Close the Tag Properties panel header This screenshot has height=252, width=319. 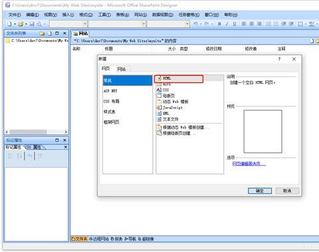(x=64, y=140)
